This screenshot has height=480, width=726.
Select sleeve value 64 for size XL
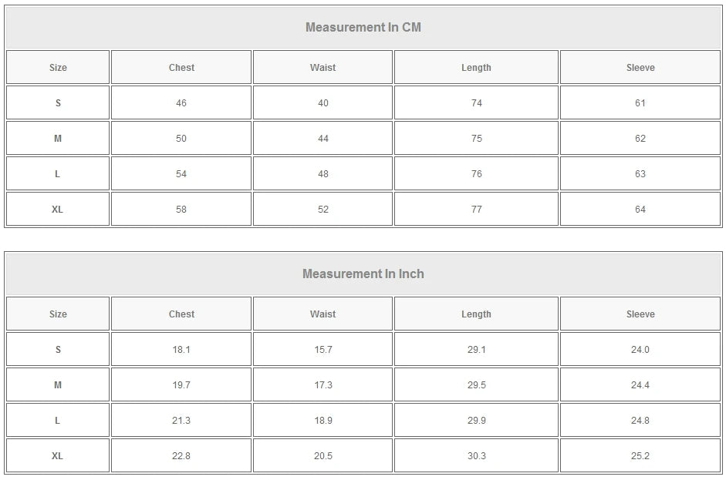point(640,210)
